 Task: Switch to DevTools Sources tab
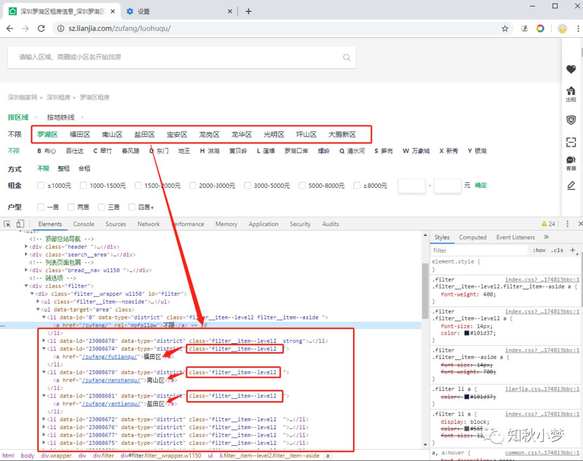[116, 224]
